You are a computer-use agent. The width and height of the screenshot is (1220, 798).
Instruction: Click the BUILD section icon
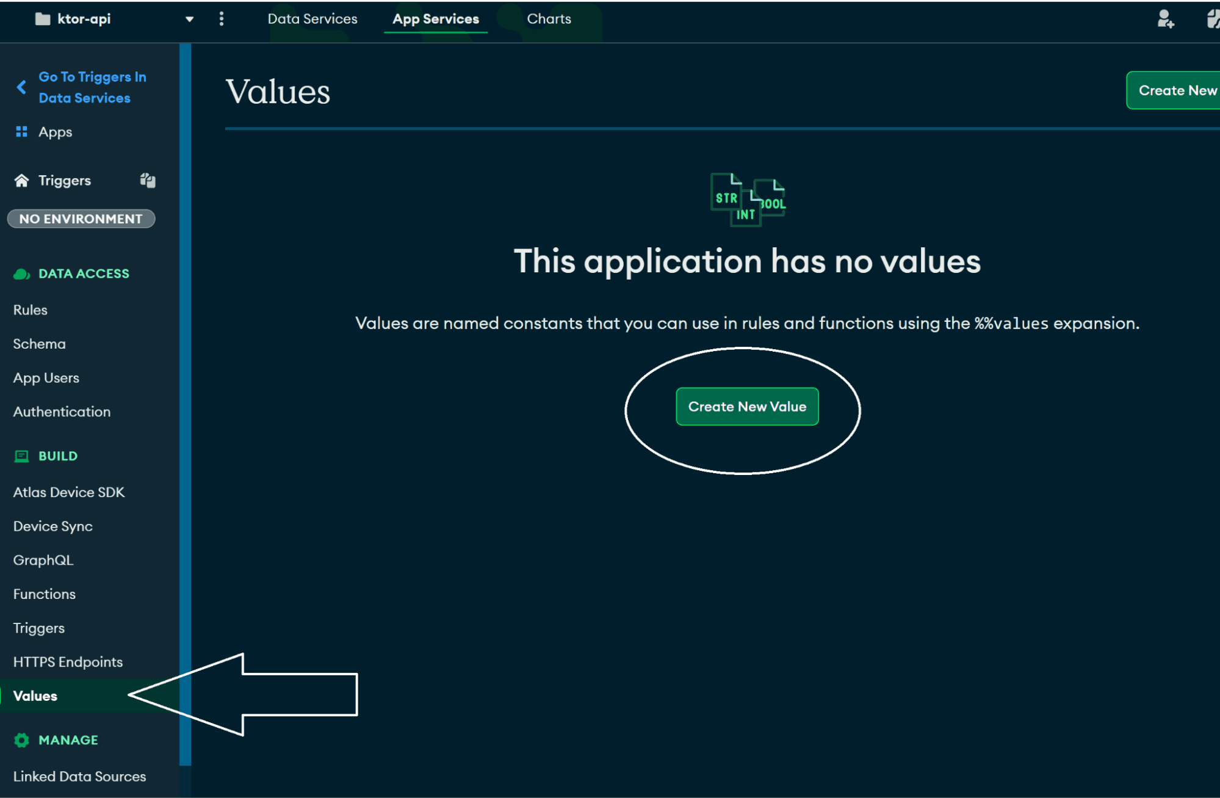point(21,456)
